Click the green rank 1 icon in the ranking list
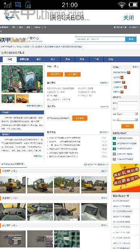This screenshot has height=249, width=140. 114,139
